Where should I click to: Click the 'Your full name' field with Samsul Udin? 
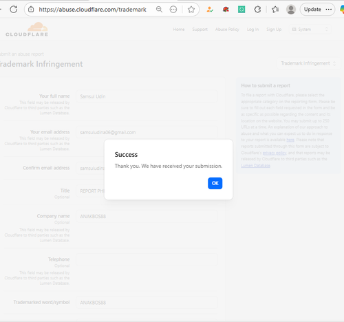pos(147,96)
